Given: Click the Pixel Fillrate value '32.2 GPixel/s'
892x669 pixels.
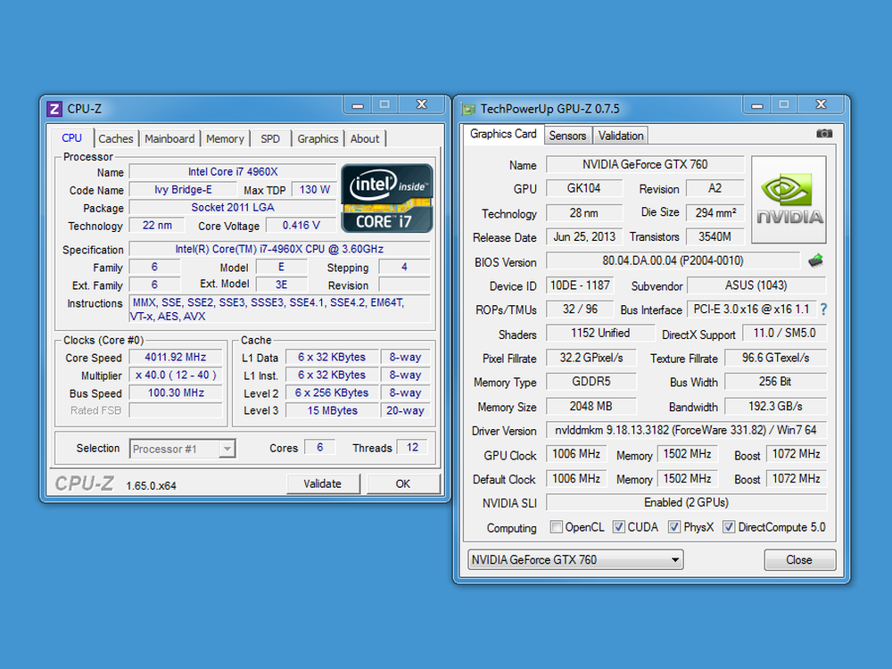Looking at the screenshot, I should point(591,358).
